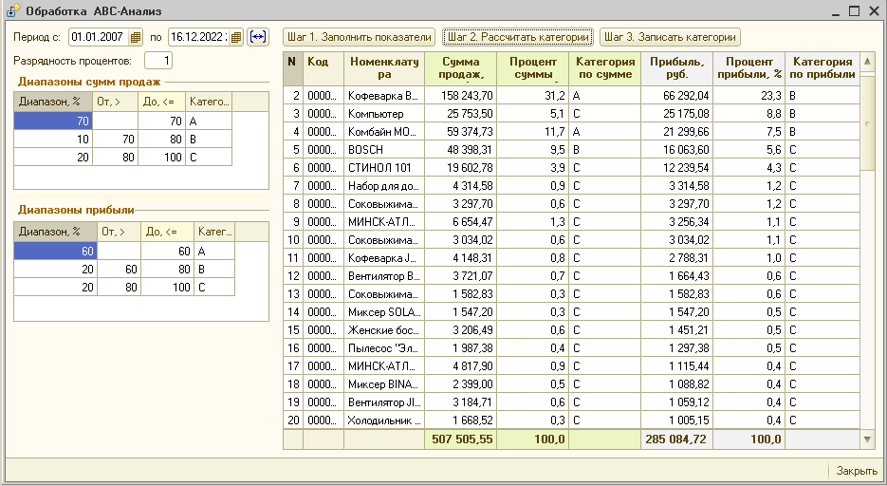
Task: Click Диапазон, % header in sales ranges
Action: tap(53, 102)
